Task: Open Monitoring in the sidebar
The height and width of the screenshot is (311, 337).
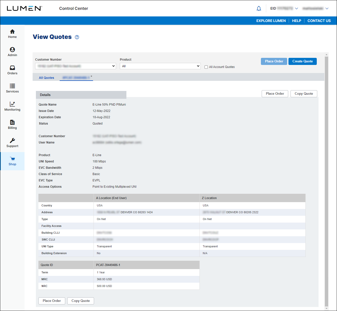Action: [x=12, y=107]
